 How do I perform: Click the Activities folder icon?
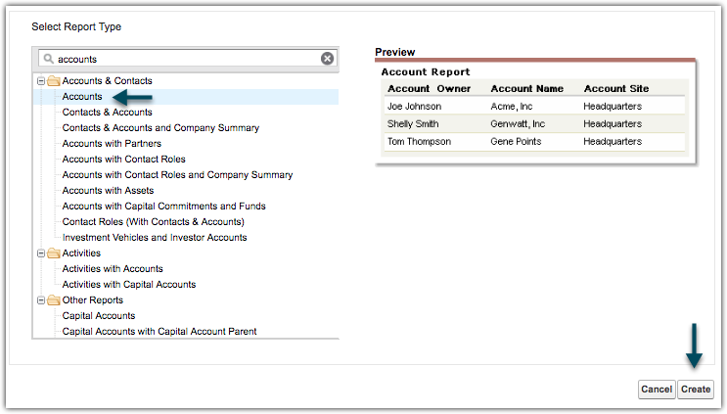pyautogui.click(x=54, y=253)
